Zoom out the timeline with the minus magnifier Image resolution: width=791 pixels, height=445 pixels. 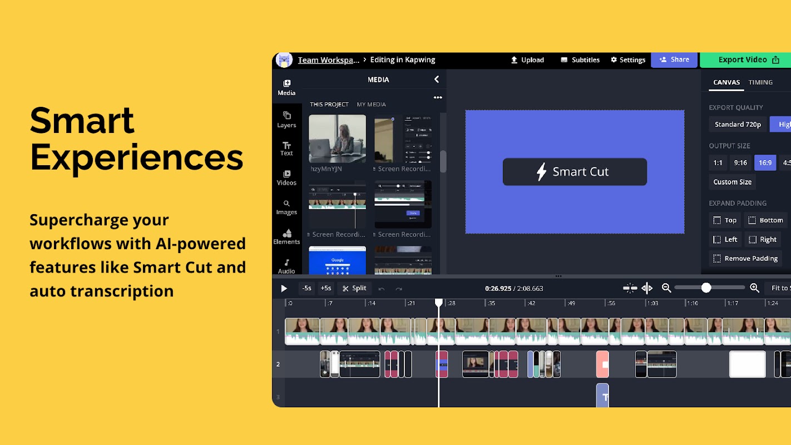coord(666,288)
